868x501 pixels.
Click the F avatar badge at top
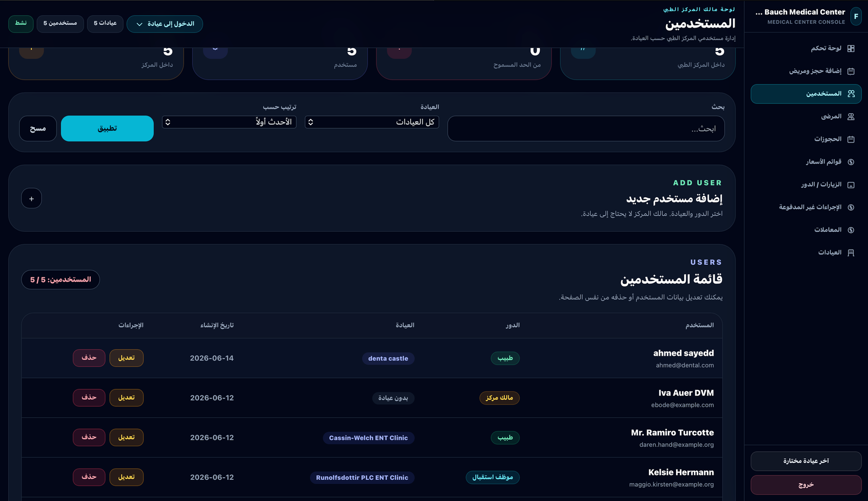856,16
